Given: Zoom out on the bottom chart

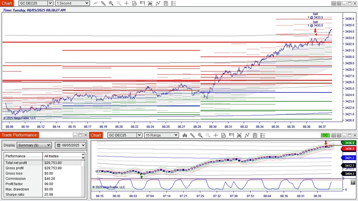Looking at the screenshot, I should 208,135.
